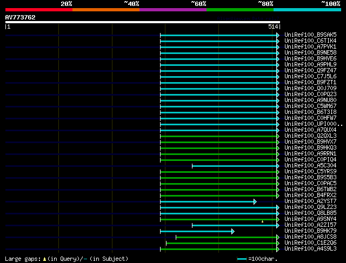Click the arrowhead ending the green A8JCS8 bar

click(278, 237)
